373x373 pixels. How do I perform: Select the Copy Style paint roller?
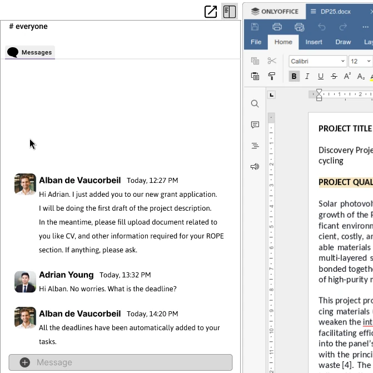(272, 76)
